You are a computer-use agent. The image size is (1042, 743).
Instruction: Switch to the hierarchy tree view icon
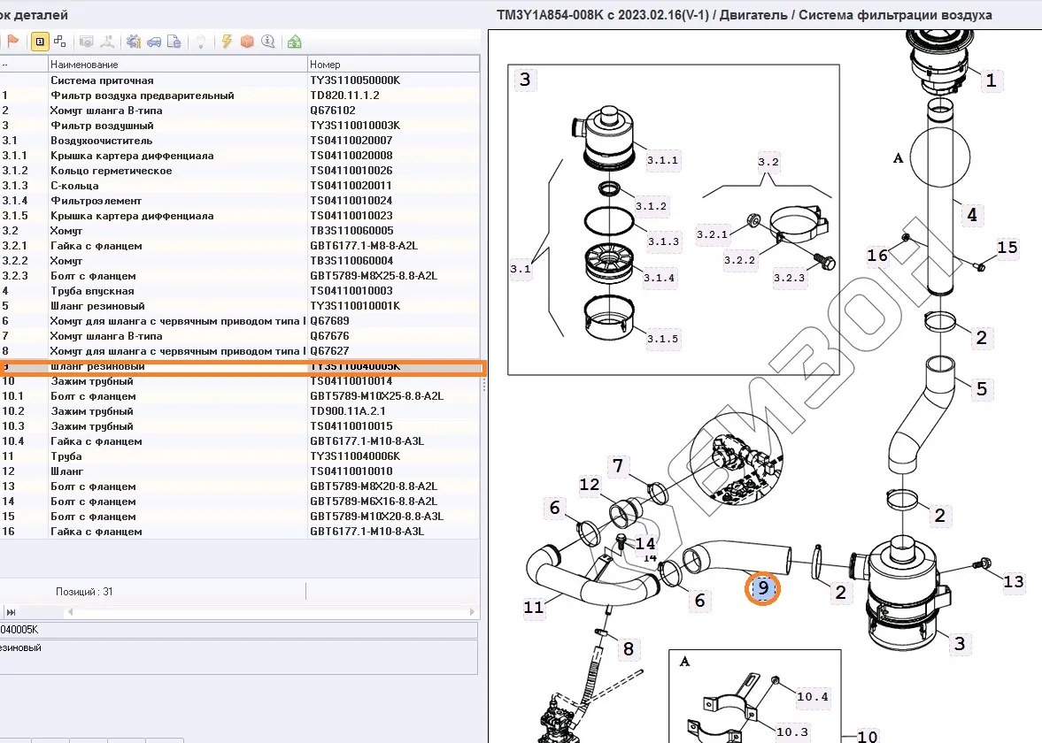coord(59,42)
